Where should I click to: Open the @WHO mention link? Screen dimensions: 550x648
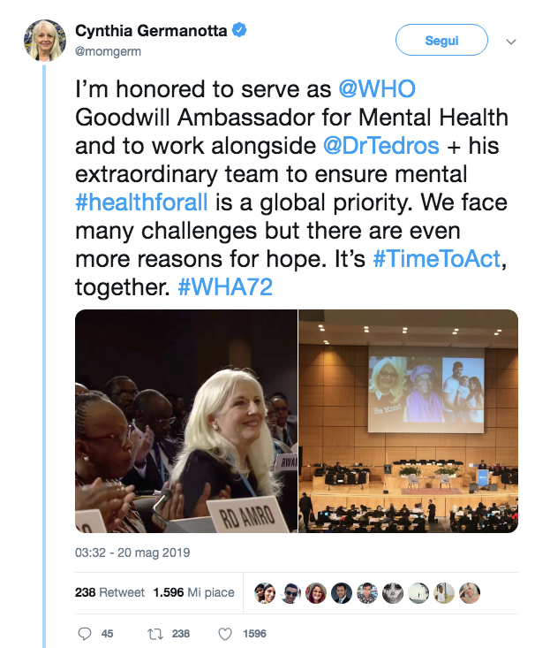pos(377,90)
